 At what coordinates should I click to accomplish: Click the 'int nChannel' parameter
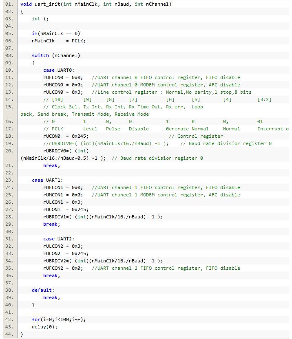[151, 4]
